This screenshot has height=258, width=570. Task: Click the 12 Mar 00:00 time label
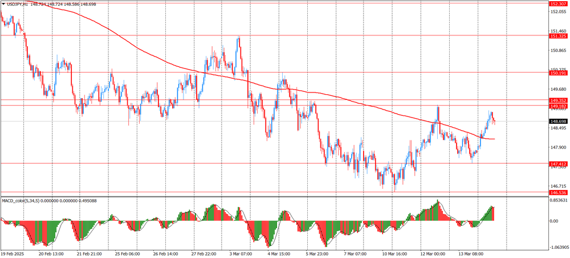point(432,254)
